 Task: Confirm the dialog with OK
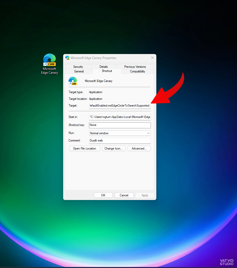click(x=103, y=195)
